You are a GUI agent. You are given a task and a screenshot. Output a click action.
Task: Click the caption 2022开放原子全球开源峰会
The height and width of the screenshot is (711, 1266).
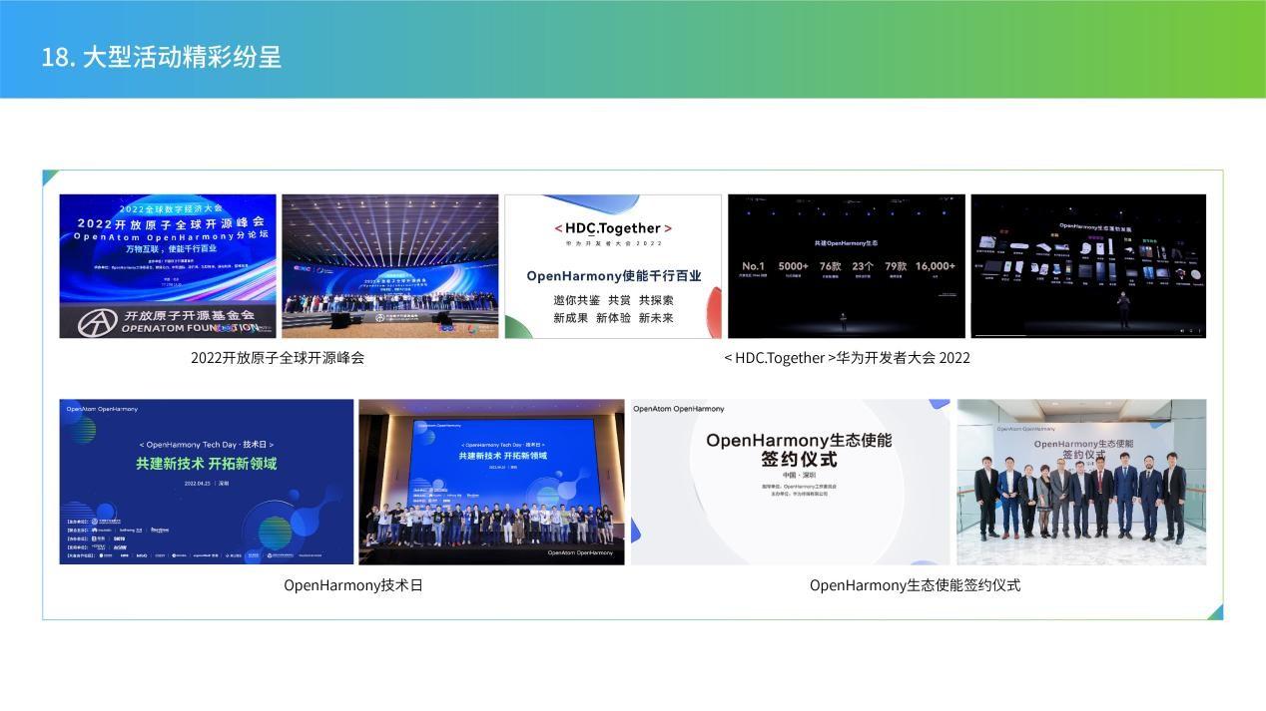(x=278, y=358)
